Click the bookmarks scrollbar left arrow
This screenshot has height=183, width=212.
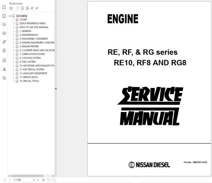pyautogui.click(x=9, y=176)
